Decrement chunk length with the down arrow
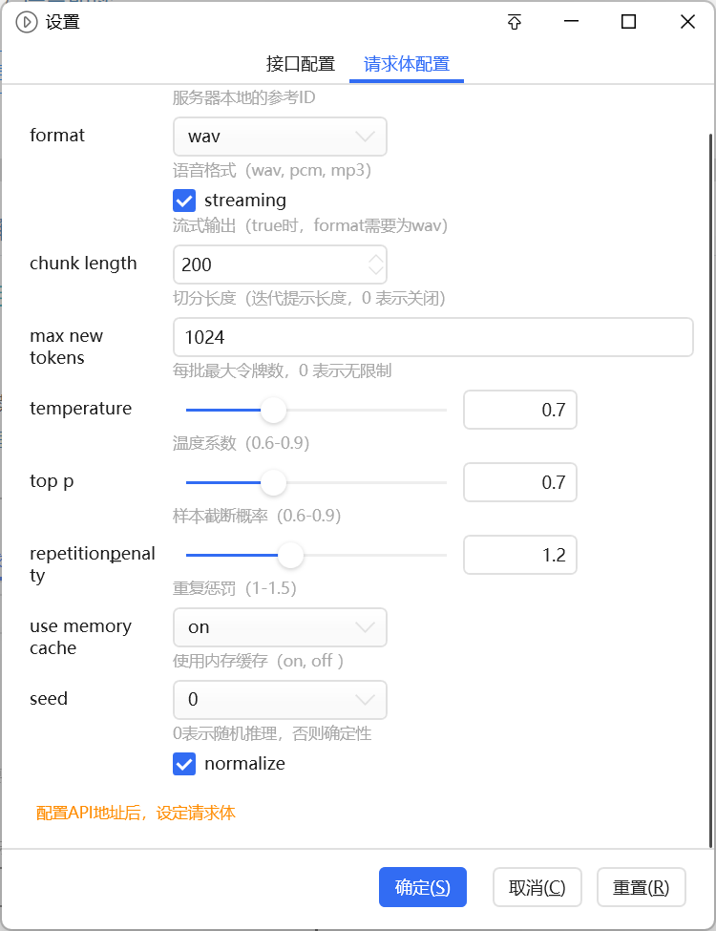 [376, 270]
